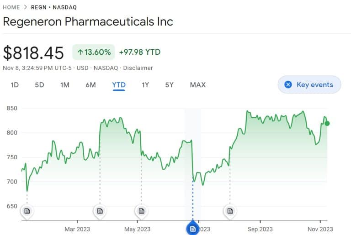Toggle the Key events chip
351x235 pixels.
309,84
